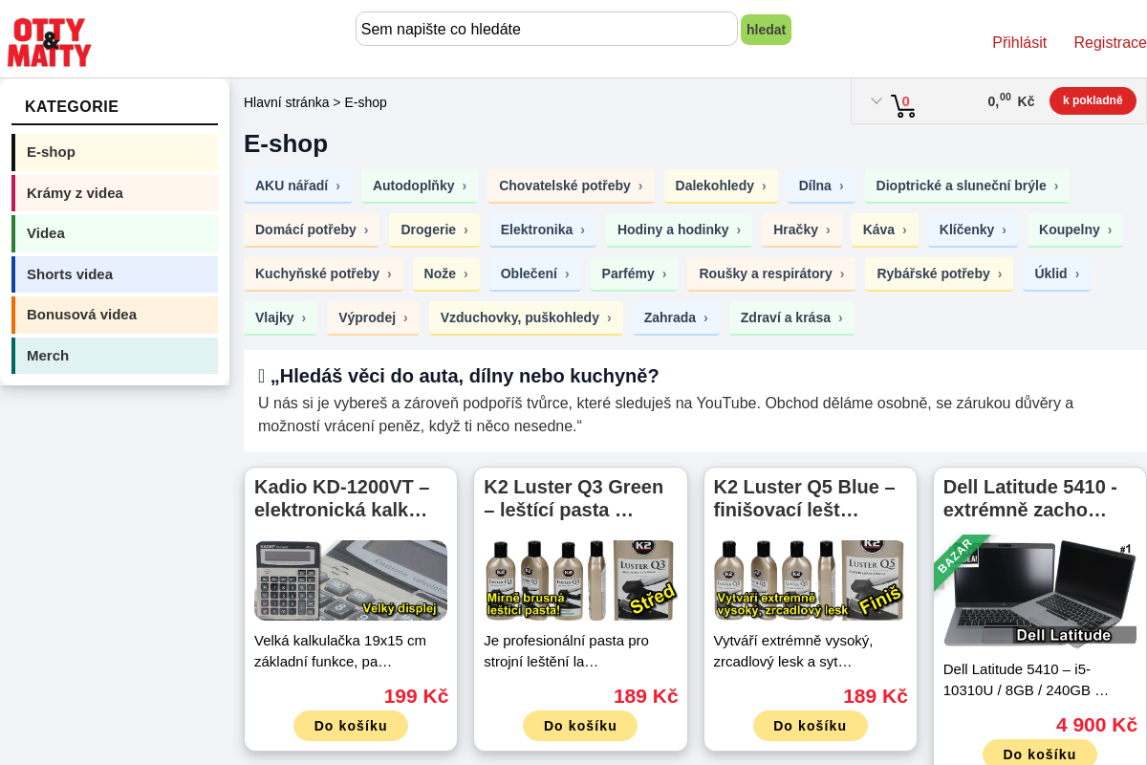The width and height of the screenshot is (1147, 765).
Task: Add K2 Luster Q5 Blue to cart
Action: tap(811, 726)
